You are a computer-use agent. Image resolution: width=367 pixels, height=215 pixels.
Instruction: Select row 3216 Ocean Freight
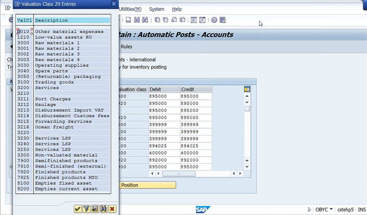[63, 127]
